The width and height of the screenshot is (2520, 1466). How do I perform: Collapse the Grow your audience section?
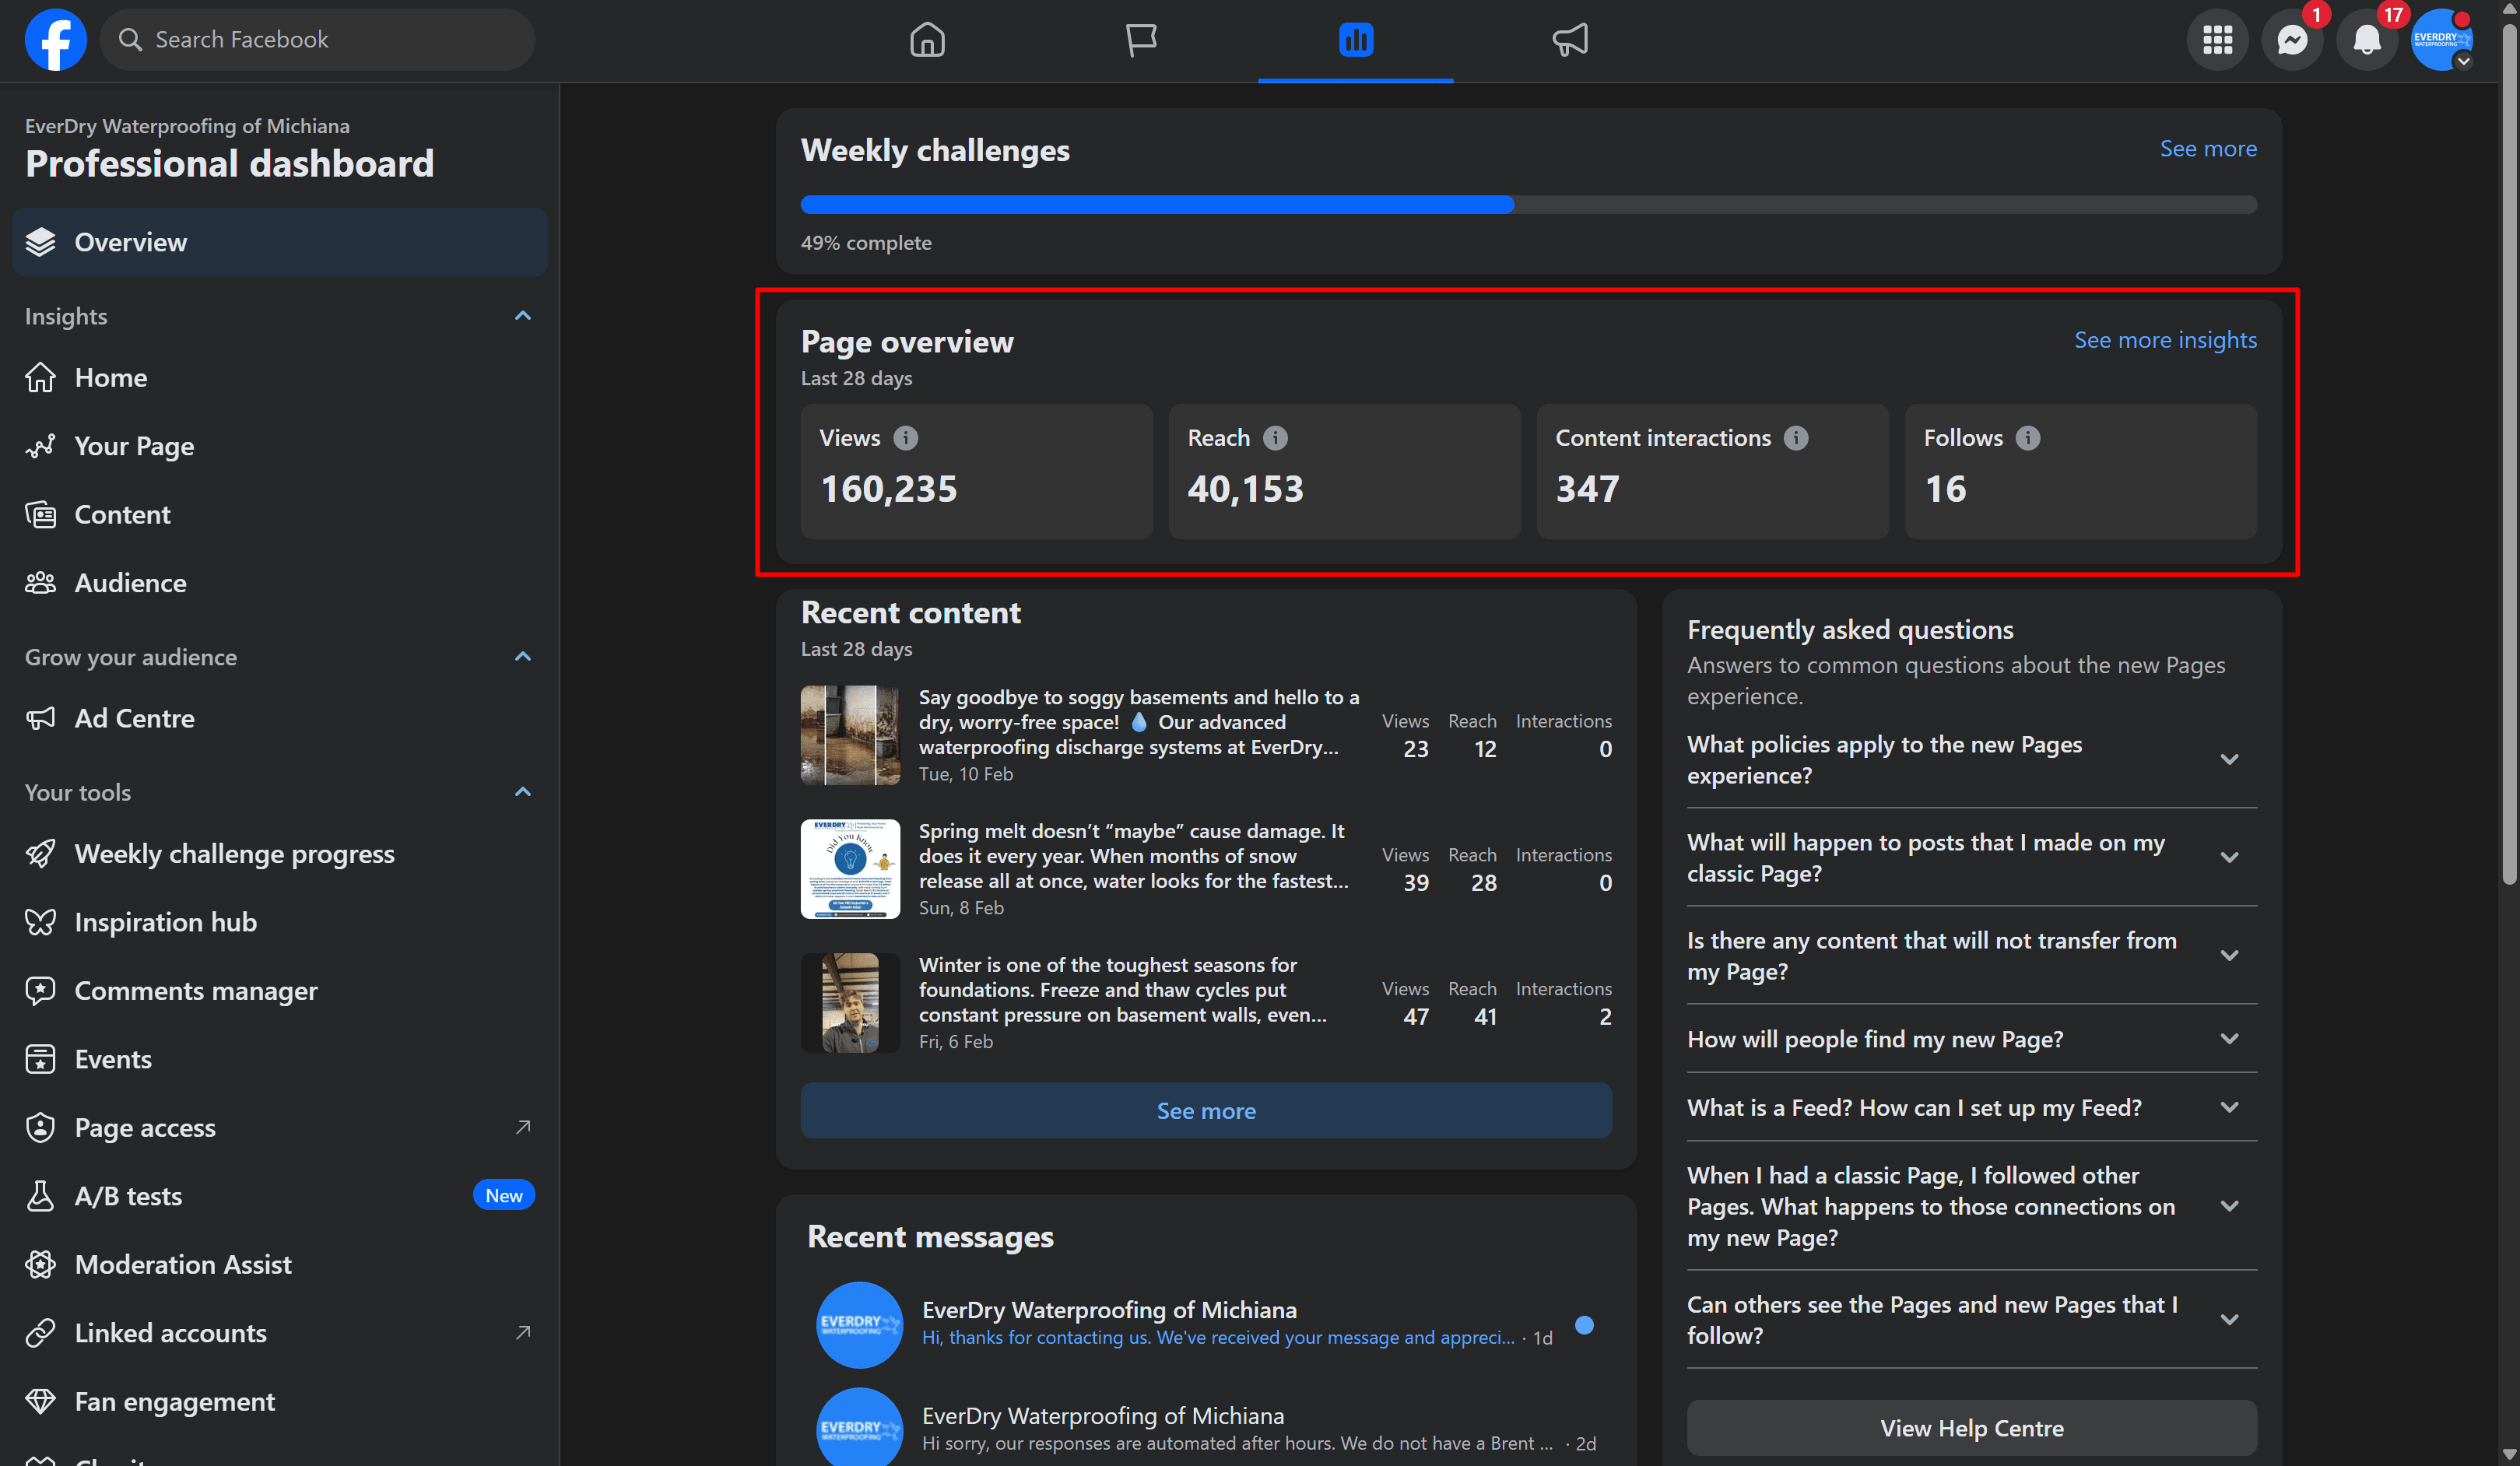pyautogui.click(x=522, y=657)
